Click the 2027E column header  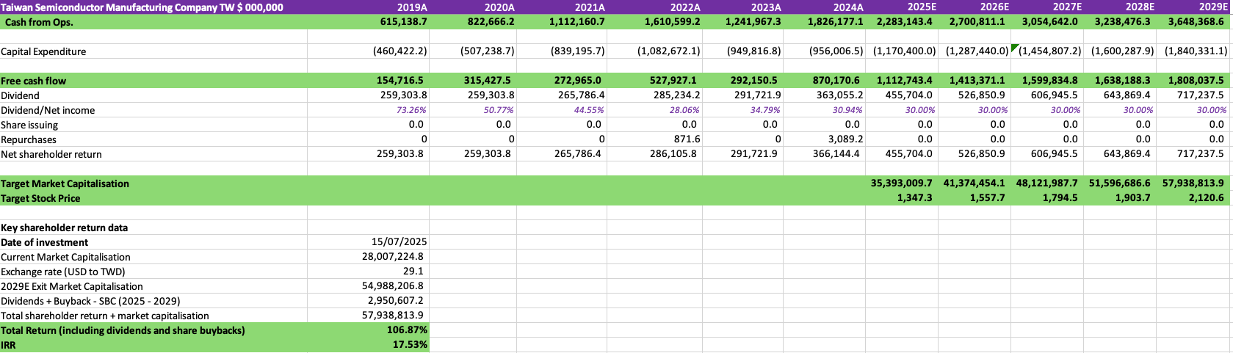click(x=1067, y=7)
